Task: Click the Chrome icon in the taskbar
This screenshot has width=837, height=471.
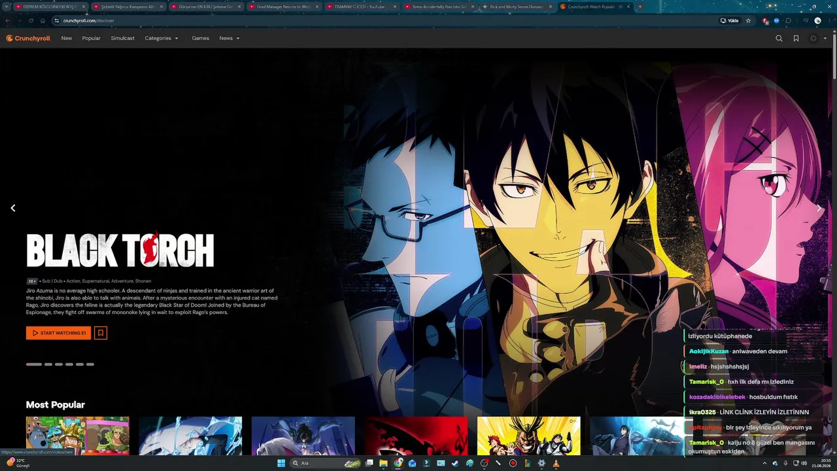Action: point(398,463)
